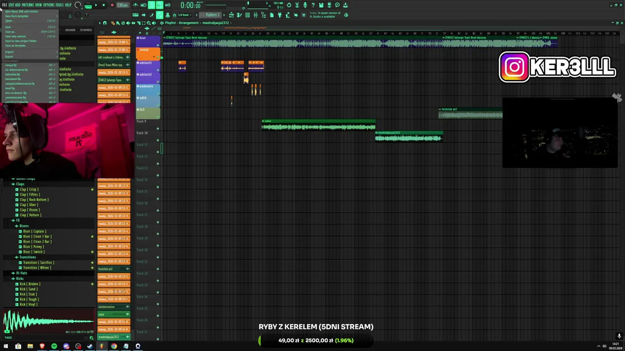
Task: Toggle the PAT/SONG mode switch
Action: coord(88,5)
